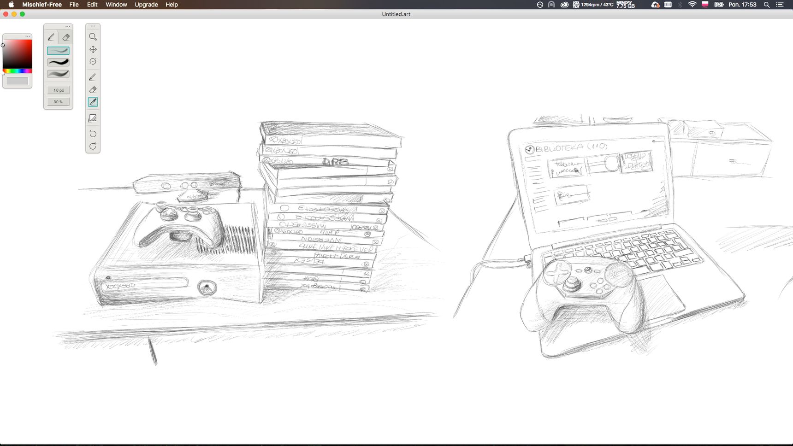Click the Wi-Fi status icon
Viewport: 793px width, 446px height.
point(692,5)
